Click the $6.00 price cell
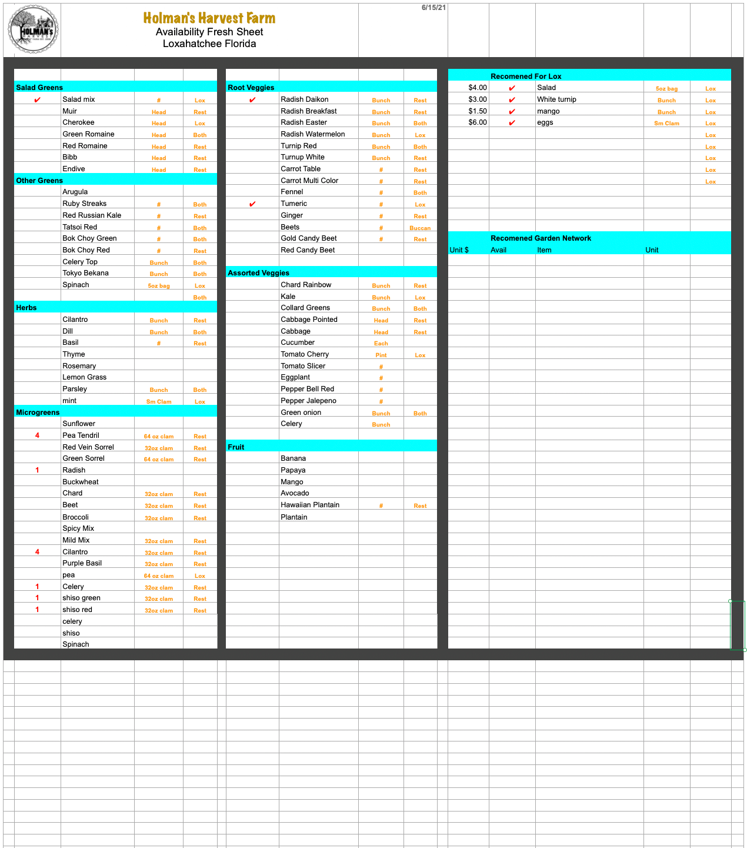This screenshot has width=747, height=848. (x=477, y=122)
